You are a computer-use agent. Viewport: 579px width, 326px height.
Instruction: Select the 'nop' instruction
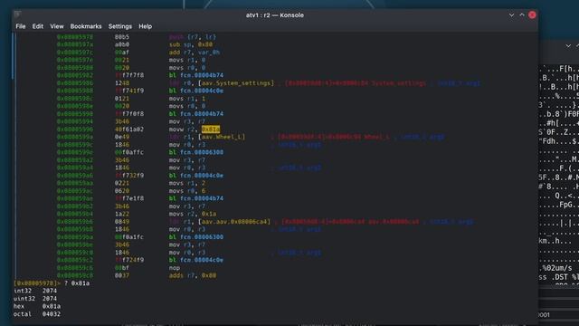(175, 268)
